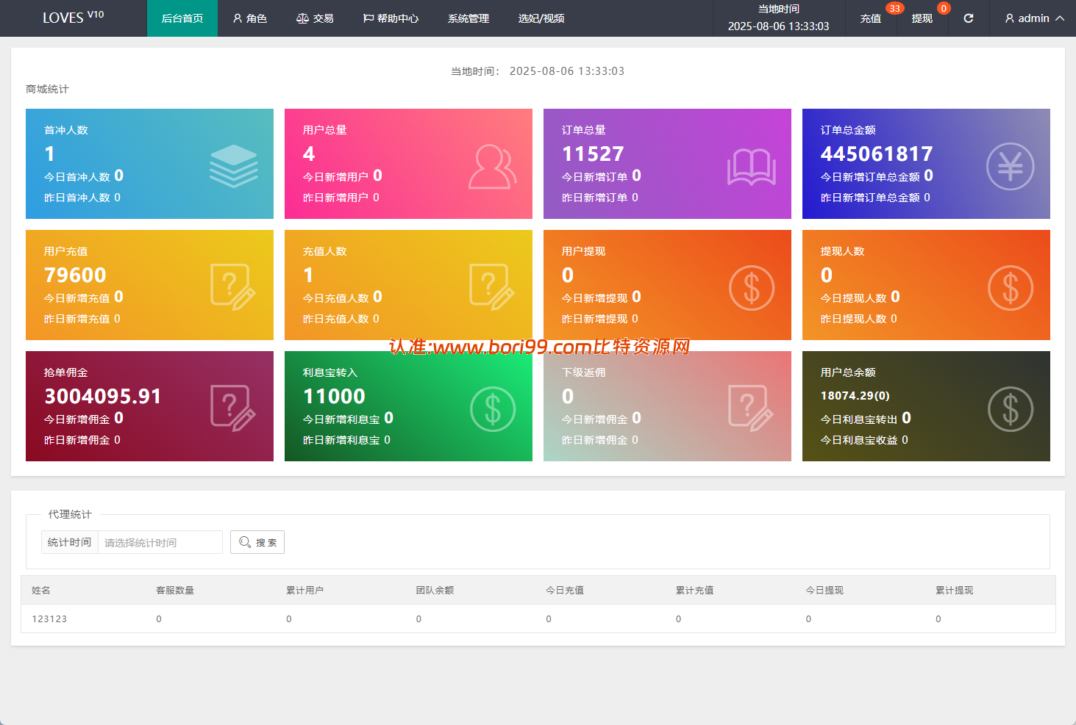The width and height of the screenshot is (1076, 725).
Task: Open the 系统管理 menu
Action: point(468,18)
